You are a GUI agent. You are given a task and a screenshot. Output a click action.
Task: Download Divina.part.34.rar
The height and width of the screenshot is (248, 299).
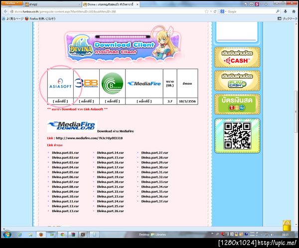click(154, 187)
